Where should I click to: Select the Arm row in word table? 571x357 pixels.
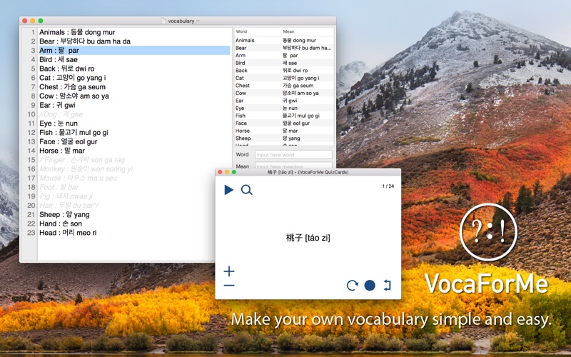(284, 56)
